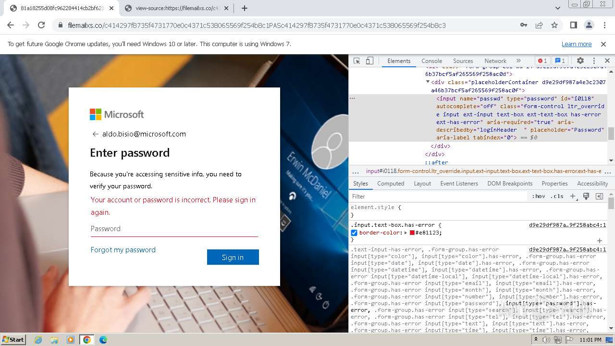Image resolution: width=615 pixels, height=346 pixels.
Task: Open the ellipsis actions on selected input node
Action: pyautogui.click(x=352, y=98)
